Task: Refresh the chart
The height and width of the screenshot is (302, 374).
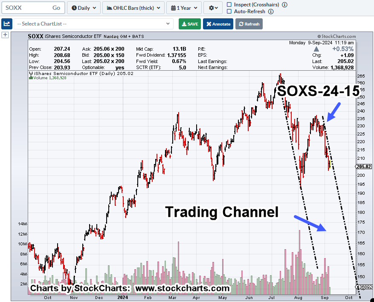Action: [x=249, y=24]
